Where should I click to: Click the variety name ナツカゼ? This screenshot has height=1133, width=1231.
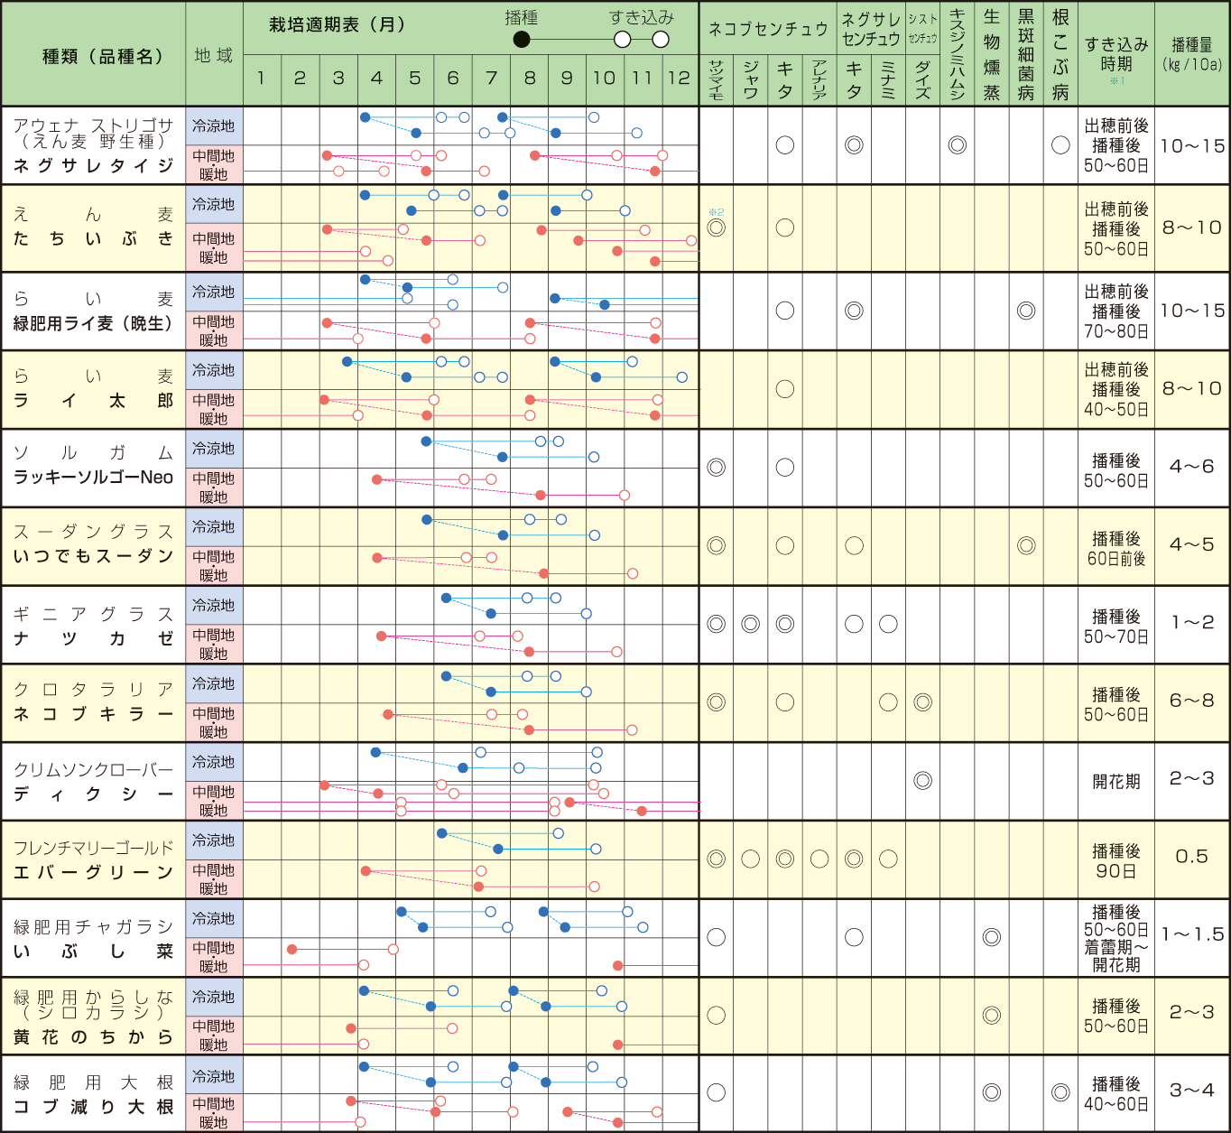(93, 638)
